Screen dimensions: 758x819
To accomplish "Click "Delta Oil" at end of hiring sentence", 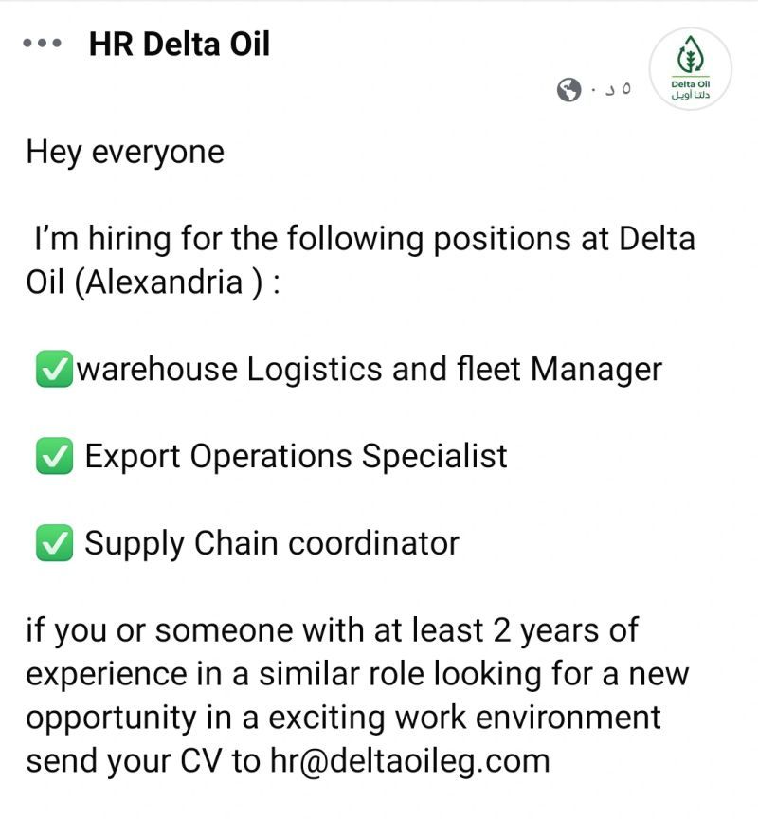I will (x=657, y=239).
